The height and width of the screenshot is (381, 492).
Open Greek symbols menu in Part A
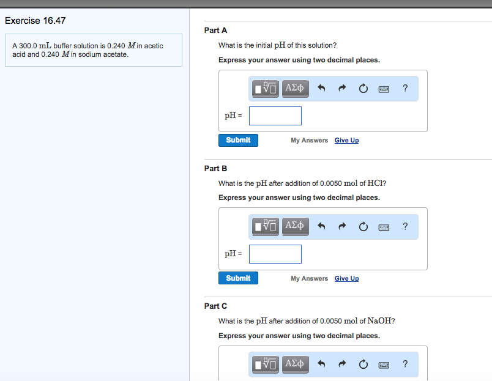(296, 89)
